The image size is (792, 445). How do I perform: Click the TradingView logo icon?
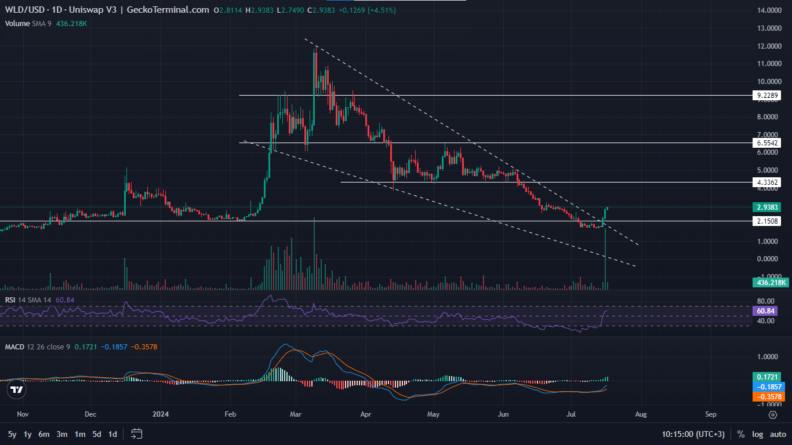(17, 390)
